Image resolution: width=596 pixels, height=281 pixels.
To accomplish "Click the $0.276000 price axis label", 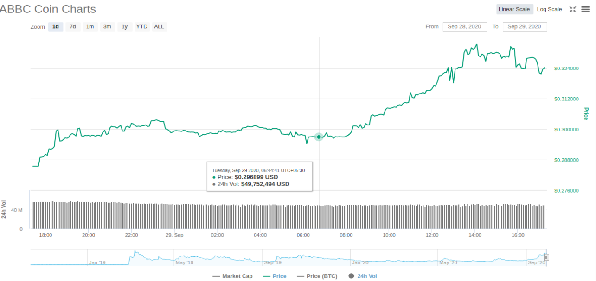I will 566,191.
